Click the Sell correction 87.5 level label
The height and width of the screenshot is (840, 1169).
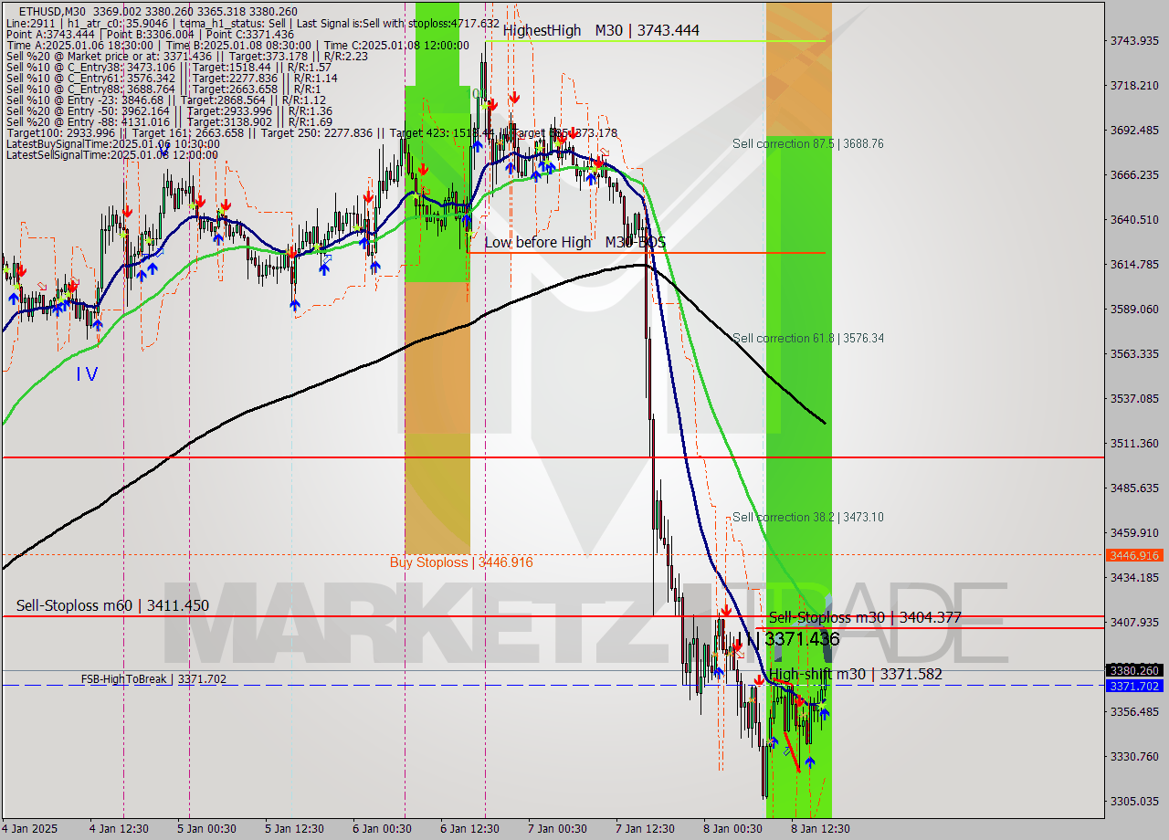807,143
